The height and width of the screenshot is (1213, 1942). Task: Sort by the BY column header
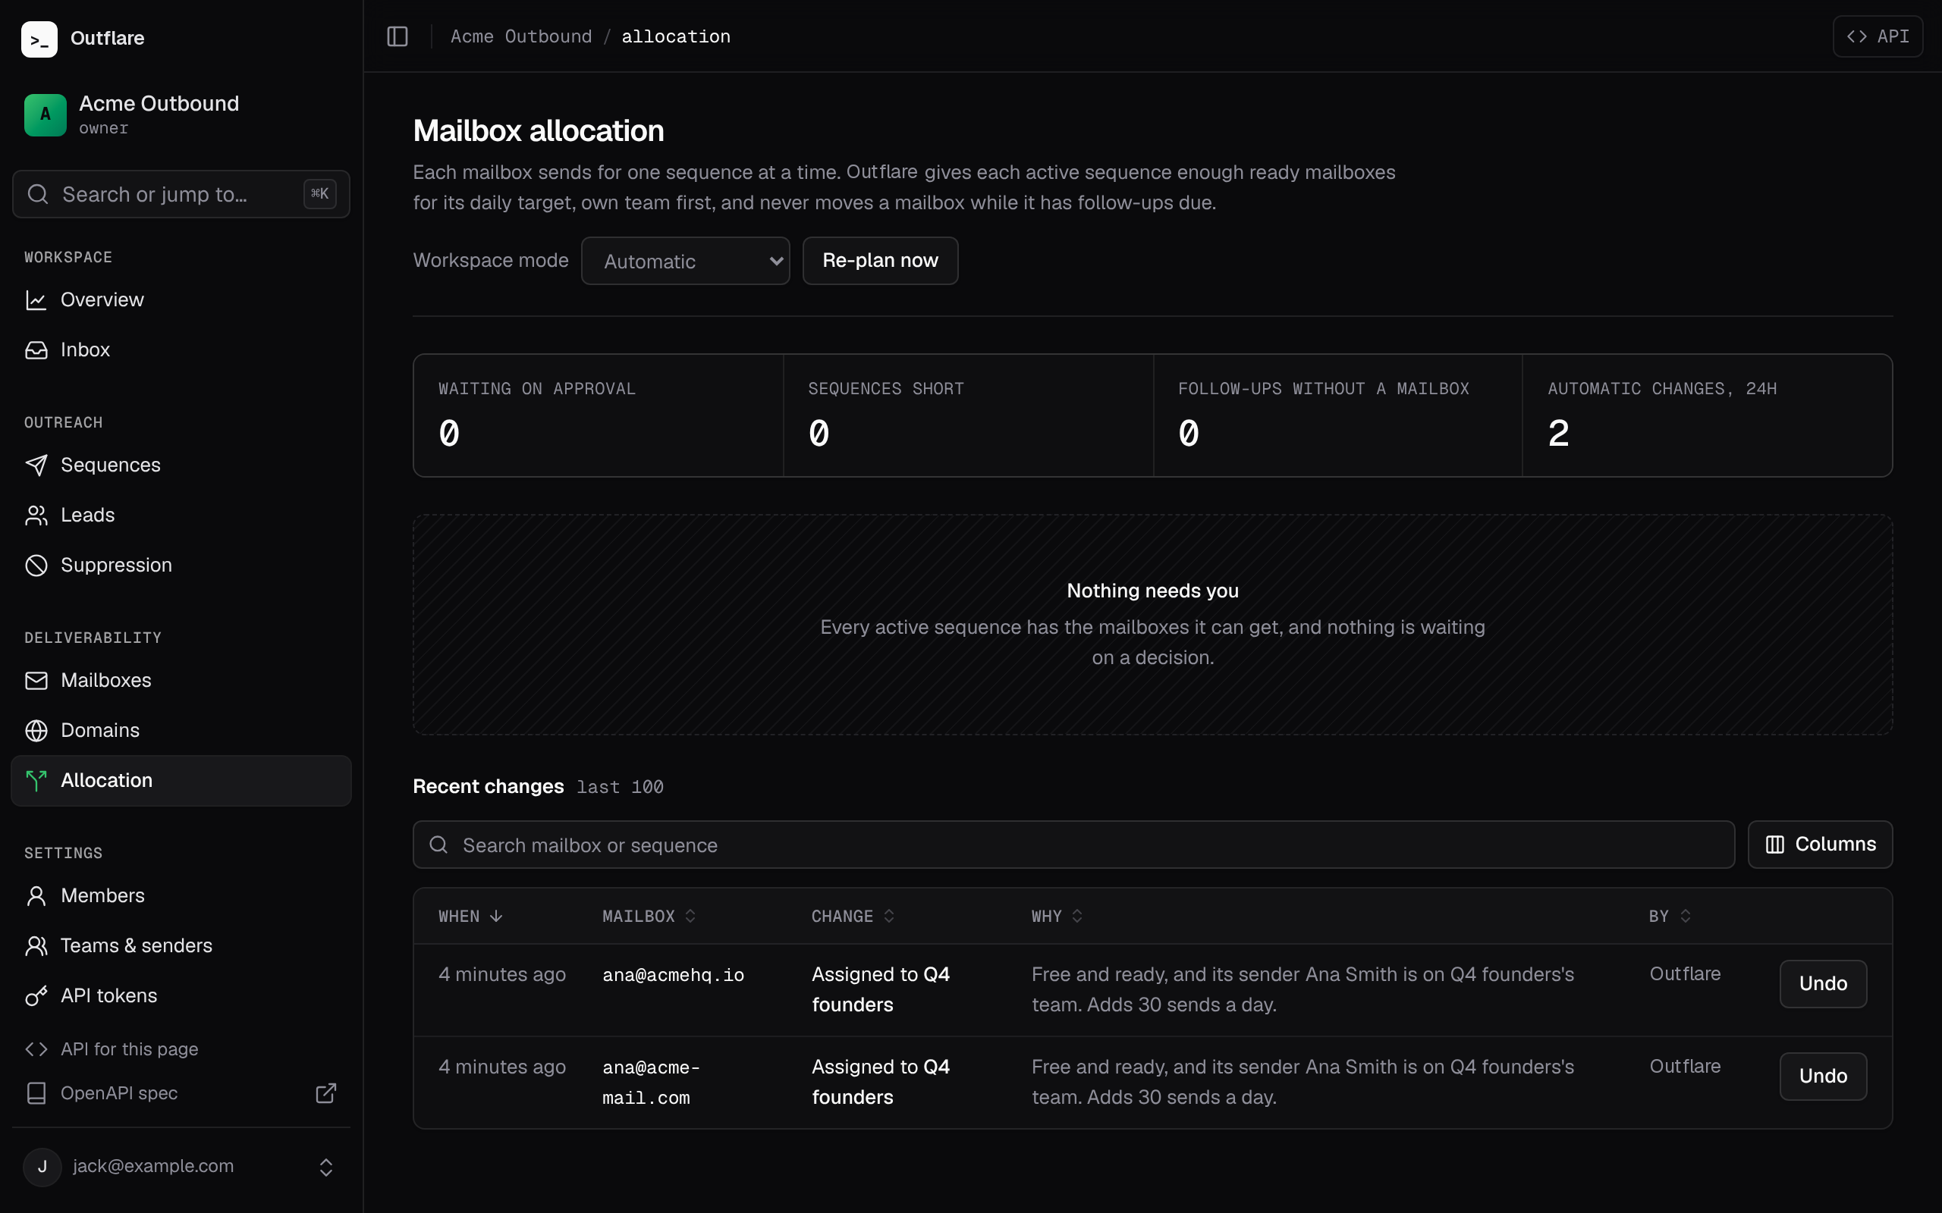pyautogui.click(x=1670, y=916)
